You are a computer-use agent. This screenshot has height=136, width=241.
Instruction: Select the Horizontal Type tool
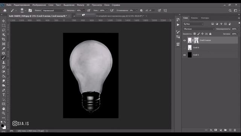click(3, 95)
